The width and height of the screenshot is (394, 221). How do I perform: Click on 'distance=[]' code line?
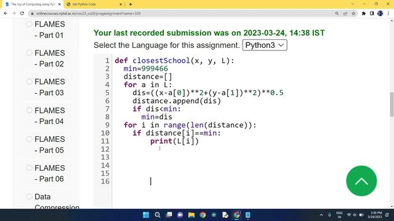[x=148, y=77]
